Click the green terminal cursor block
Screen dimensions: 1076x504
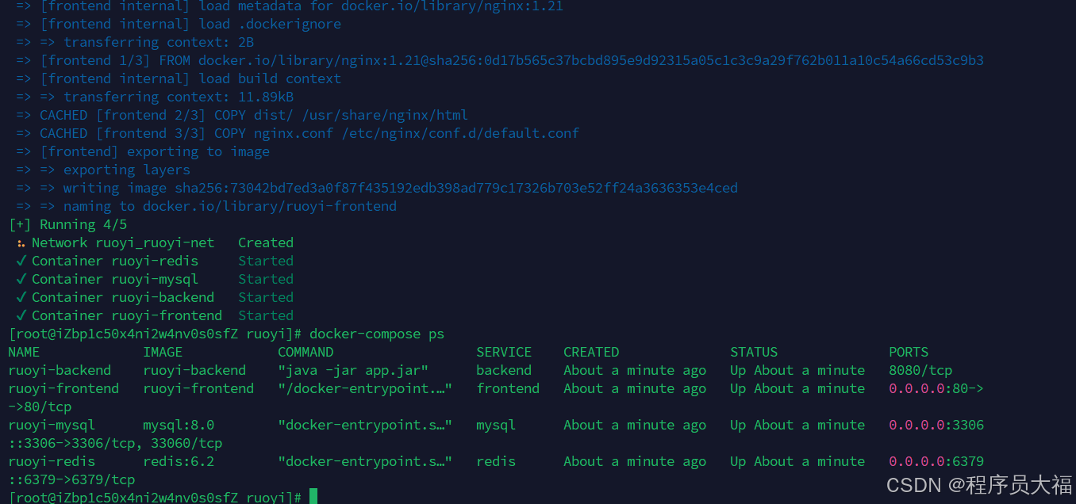pyautogui.click(x=313, y=497)
